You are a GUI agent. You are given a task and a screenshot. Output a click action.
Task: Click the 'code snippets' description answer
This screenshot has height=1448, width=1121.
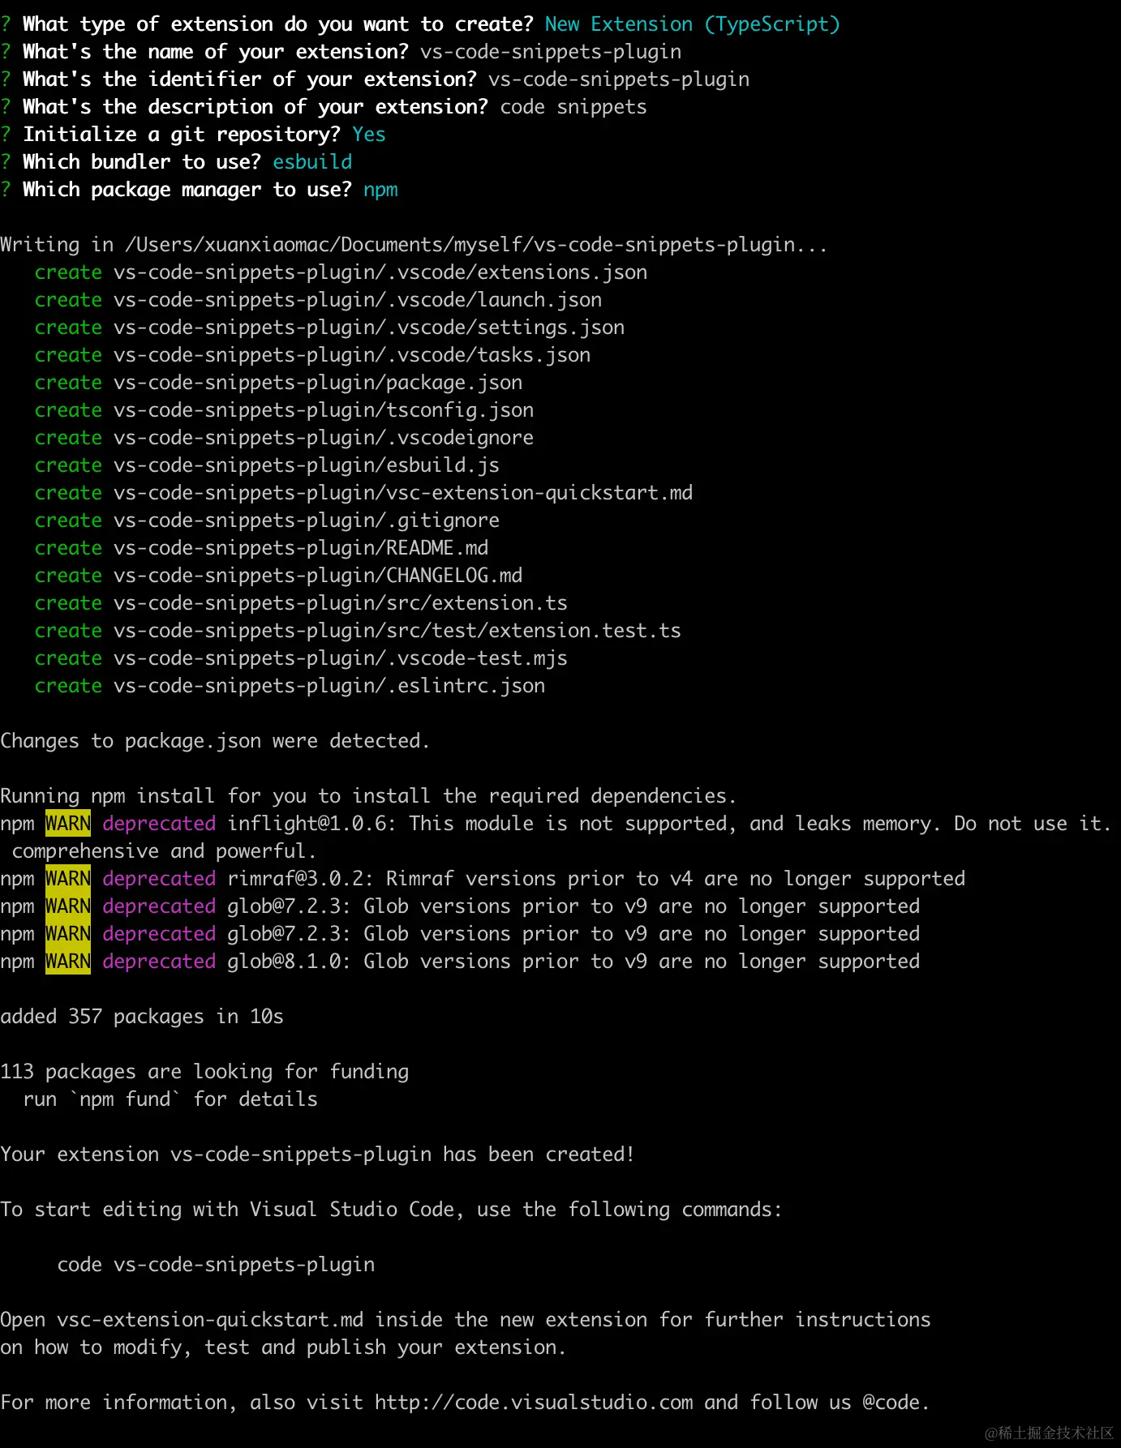573,107
